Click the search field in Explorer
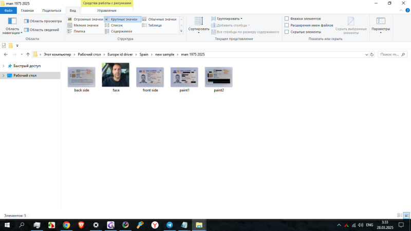 (393, 54)
